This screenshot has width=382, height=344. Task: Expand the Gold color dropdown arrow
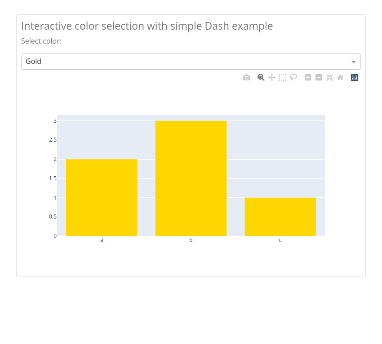click(354, 62)
